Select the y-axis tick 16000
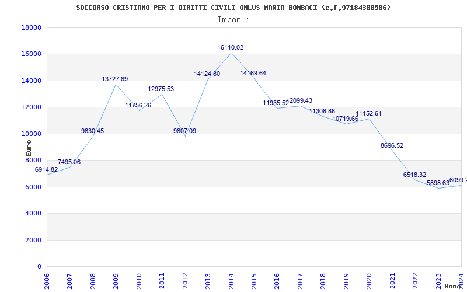467x292 pixels. click(32, 54)
